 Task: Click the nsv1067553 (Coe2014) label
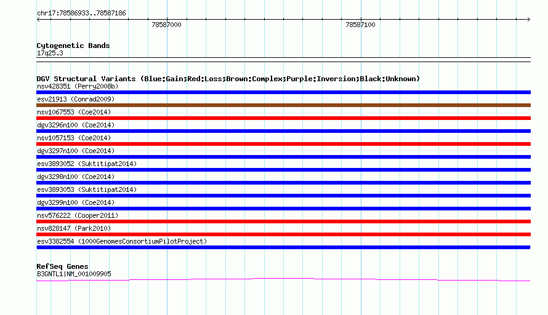click(x=74, y=112)
